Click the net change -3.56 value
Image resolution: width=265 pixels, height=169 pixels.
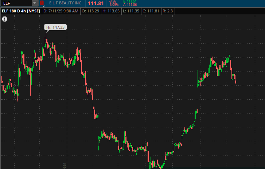click(x=112, y=1)
